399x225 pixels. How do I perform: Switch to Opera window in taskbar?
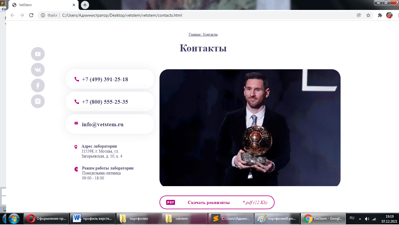46,219
